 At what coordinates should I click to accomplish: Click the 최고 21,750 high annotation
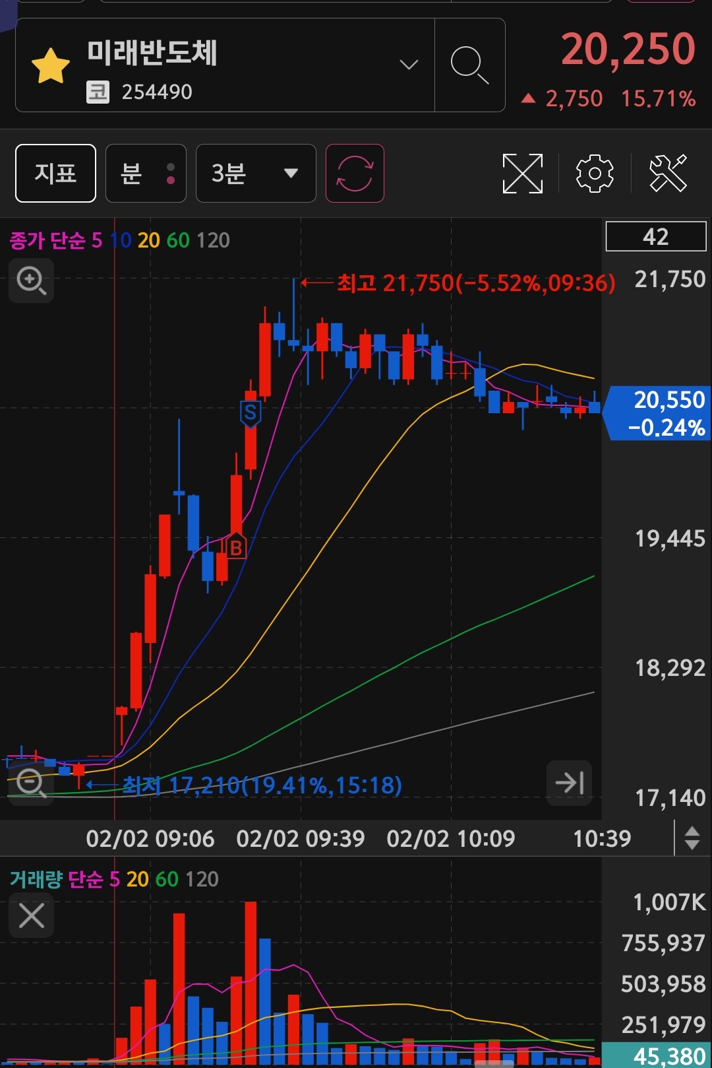[476, 283]
